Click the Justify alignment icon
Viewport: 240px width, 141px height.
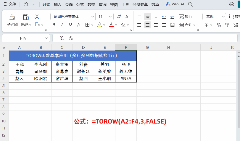click(x=164, y=25)
